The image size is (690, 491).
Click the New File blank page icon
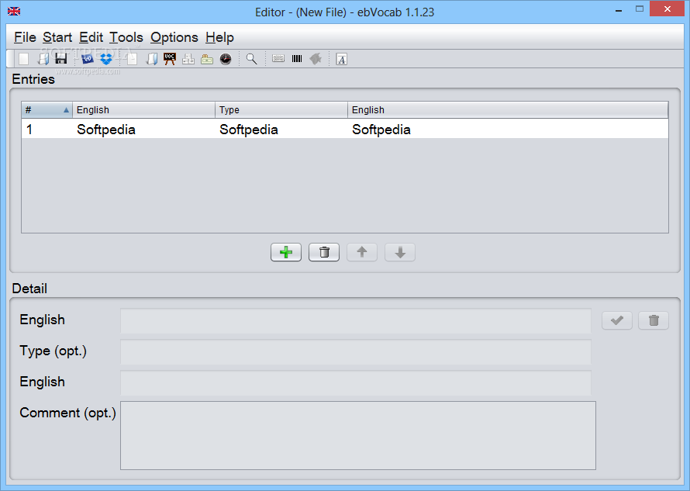[x=24, y=59]
